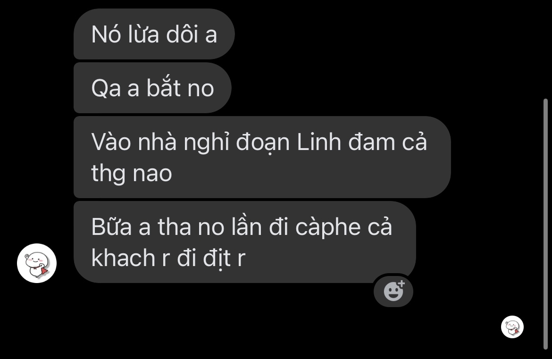Click the plus sign on the emoji icon
552x359 pixels.
tap(401, 284)
